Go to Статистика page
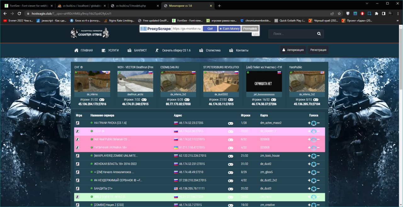This screenshot has width=403, height=207. pos(210,50)
